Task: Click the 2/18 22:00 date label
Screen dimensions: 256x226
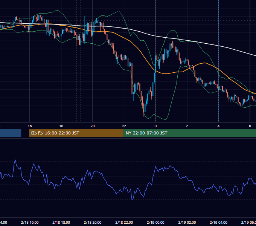Action: (124, 222)
